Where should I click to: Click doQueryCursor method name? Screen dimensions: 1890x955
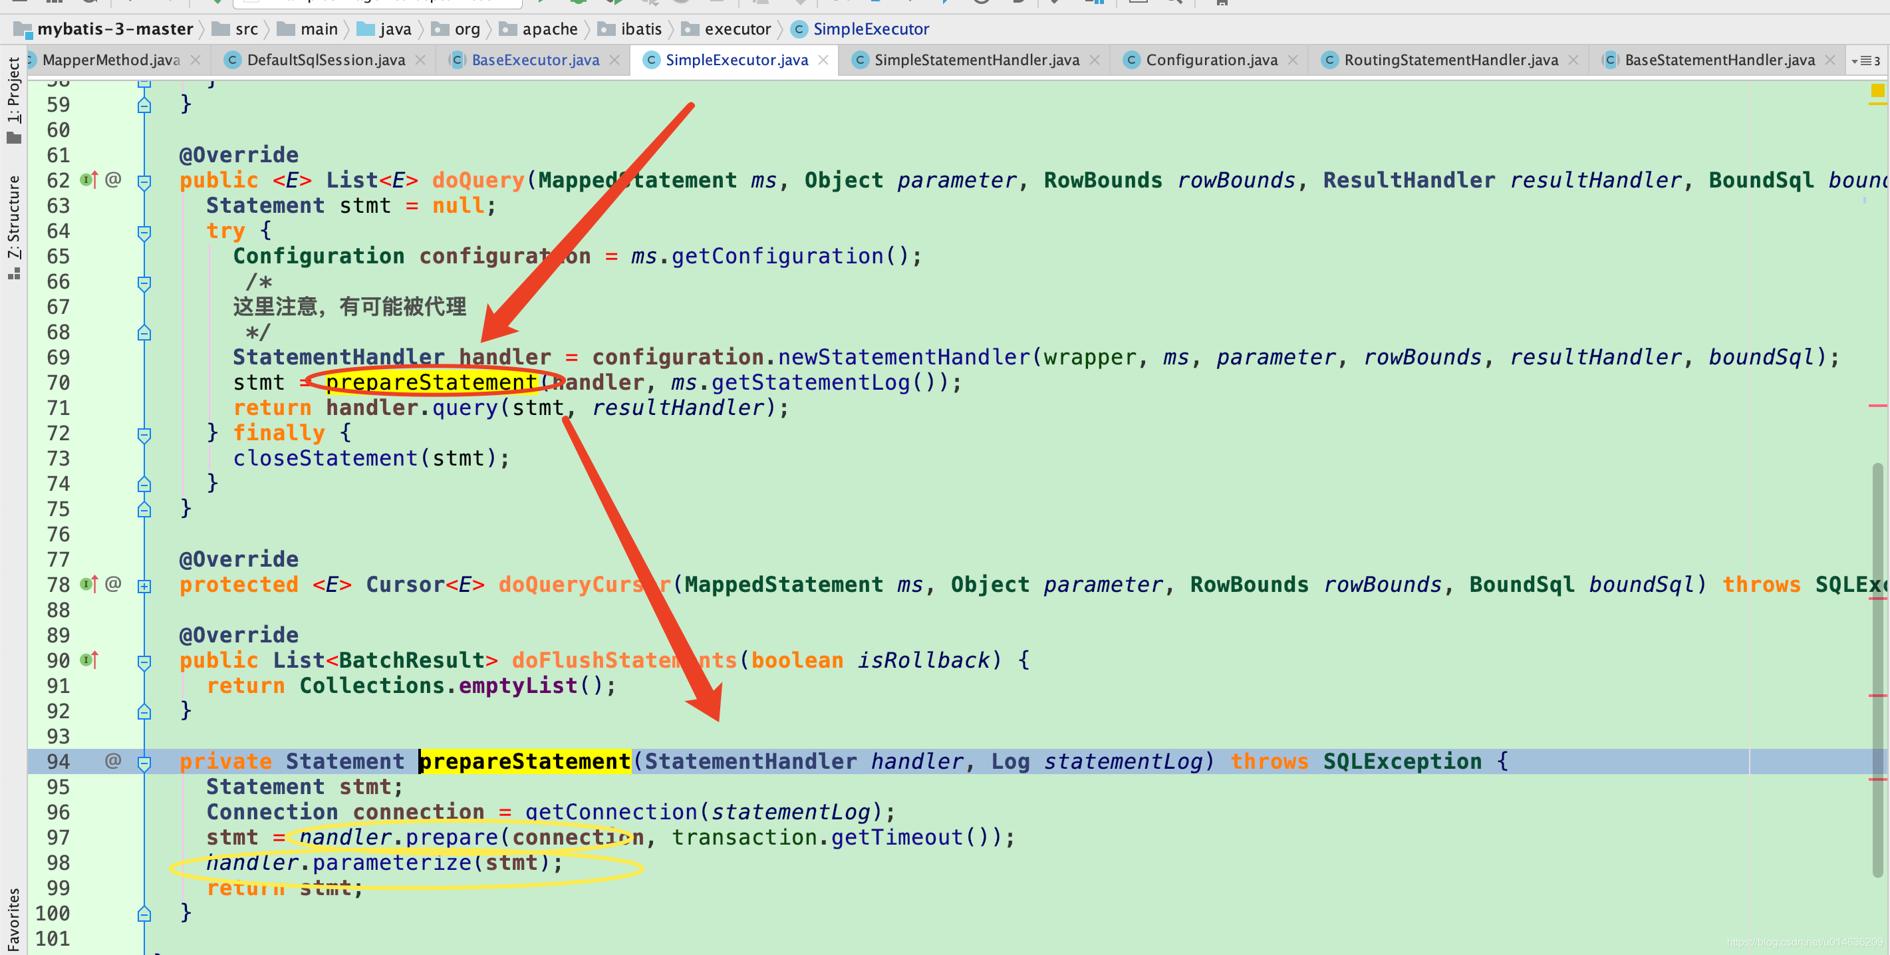585,585
